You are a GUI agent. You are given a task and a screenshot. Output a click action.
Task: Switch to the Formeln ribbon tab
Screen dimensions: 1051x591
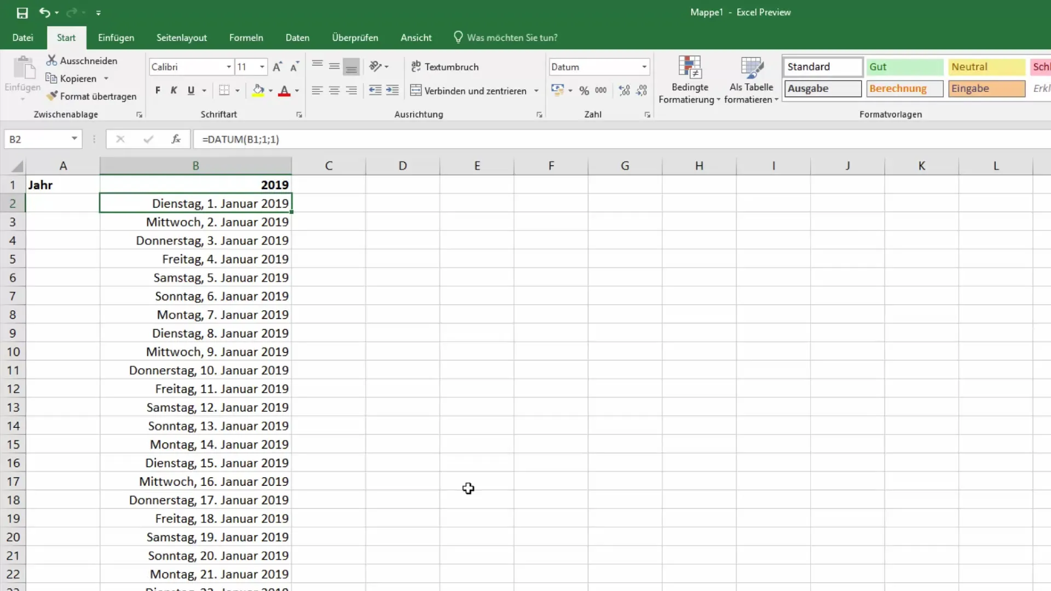tap(246, 38)
